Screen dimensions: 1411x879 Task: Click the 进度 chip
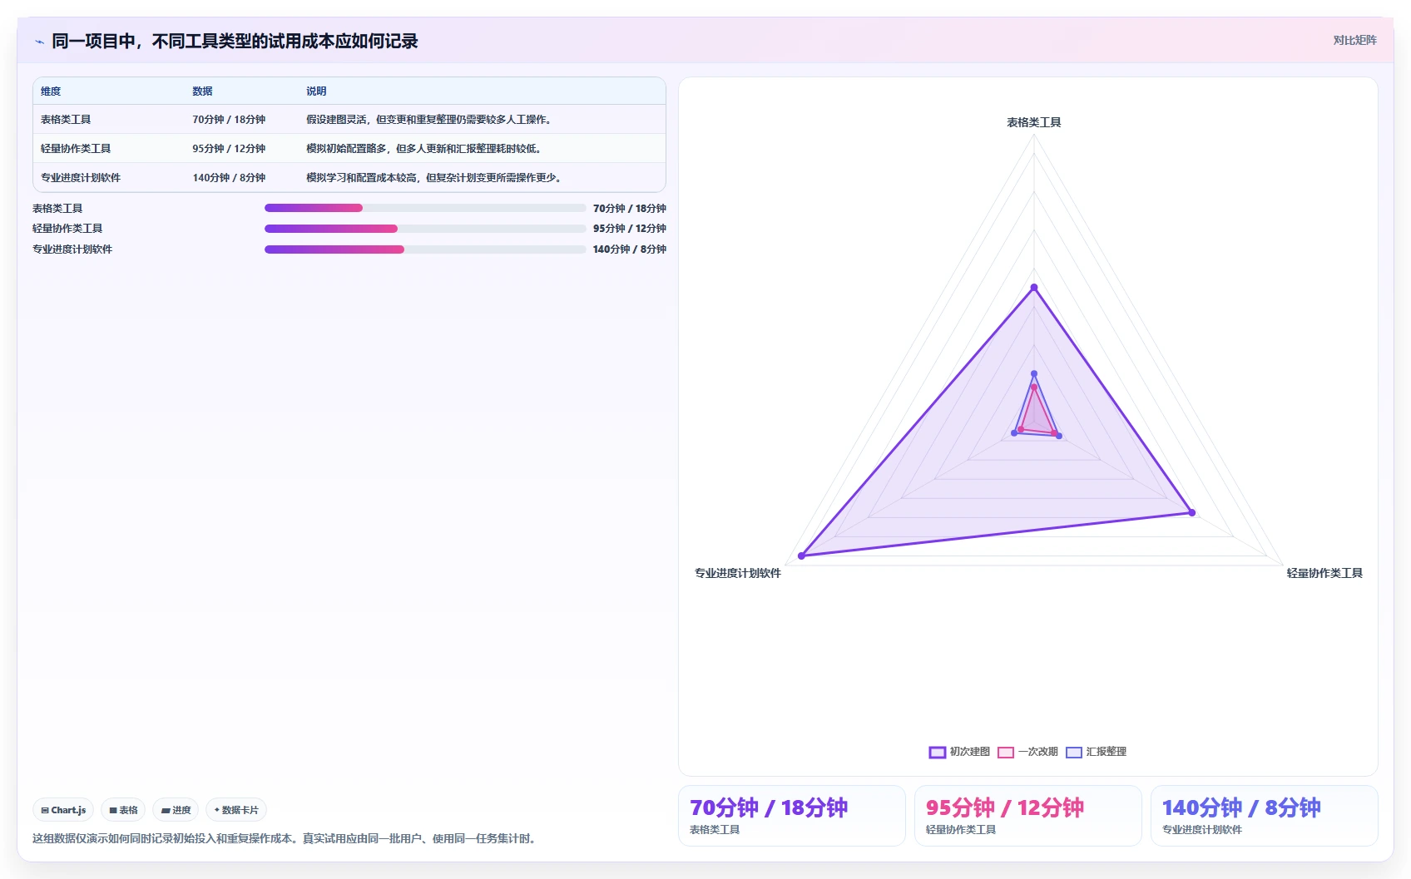[176, 810]
